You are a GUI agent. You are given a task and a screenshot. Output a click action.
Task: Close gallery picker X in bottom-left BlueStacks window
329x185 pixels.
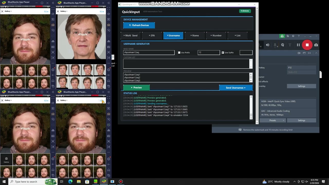click(x=2, y=100)
